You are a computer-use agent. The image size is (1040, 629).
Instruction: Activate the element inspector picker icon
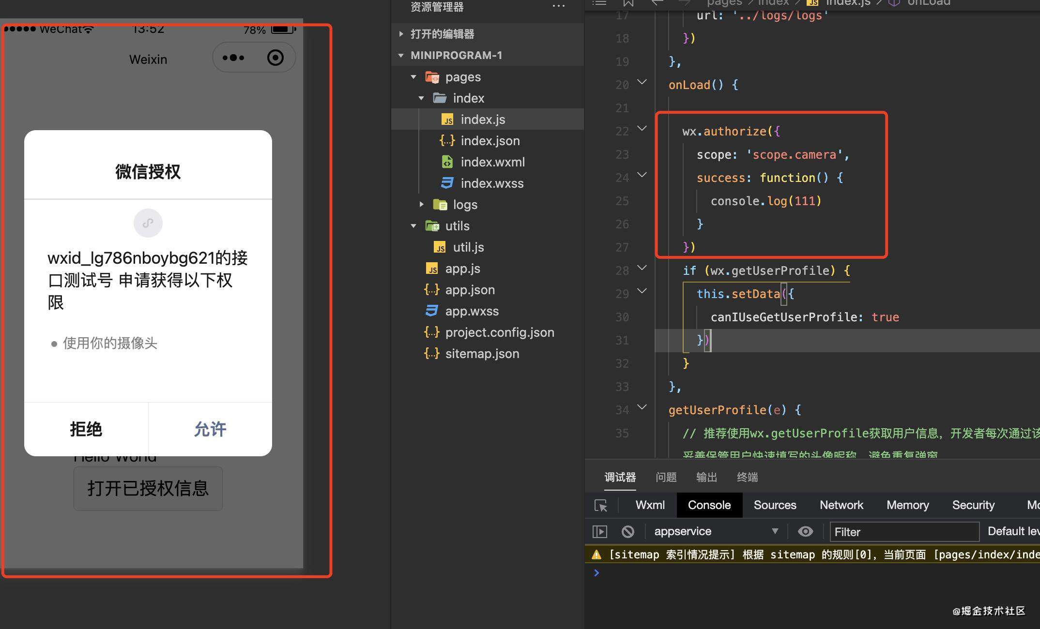601,506
